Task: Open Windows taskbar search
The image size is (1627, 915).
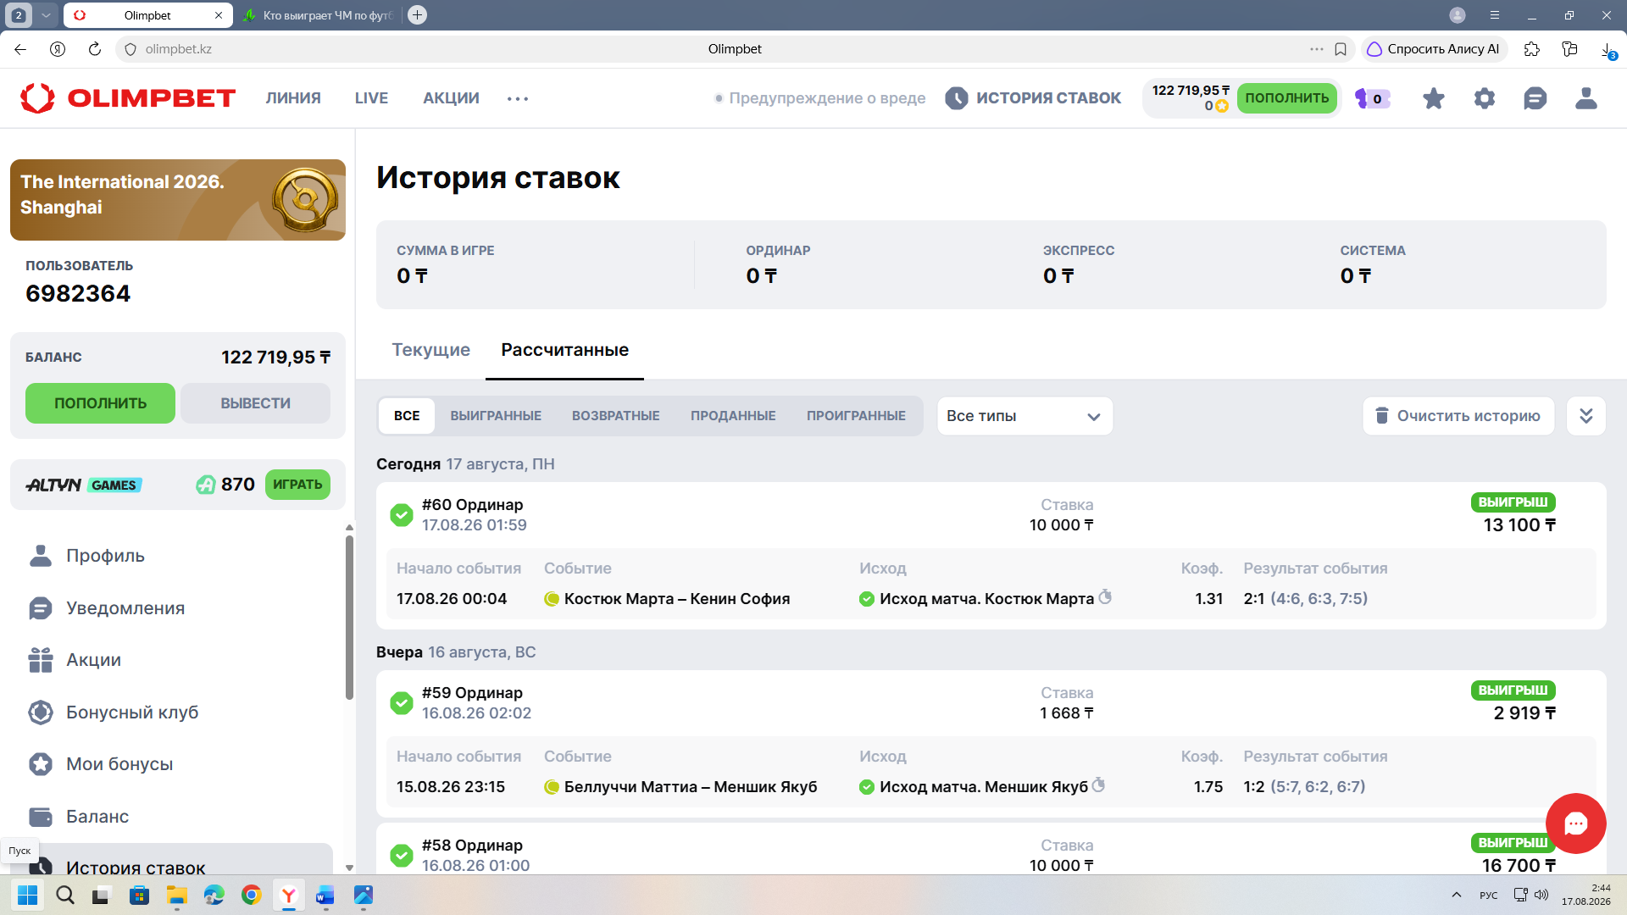Action: tap(64, 895)
